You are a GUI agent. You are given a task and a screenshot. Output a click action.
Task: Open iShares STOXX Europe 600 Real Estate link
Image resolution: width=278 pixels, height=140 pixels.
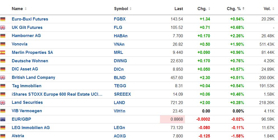click(x=57, y=94)
